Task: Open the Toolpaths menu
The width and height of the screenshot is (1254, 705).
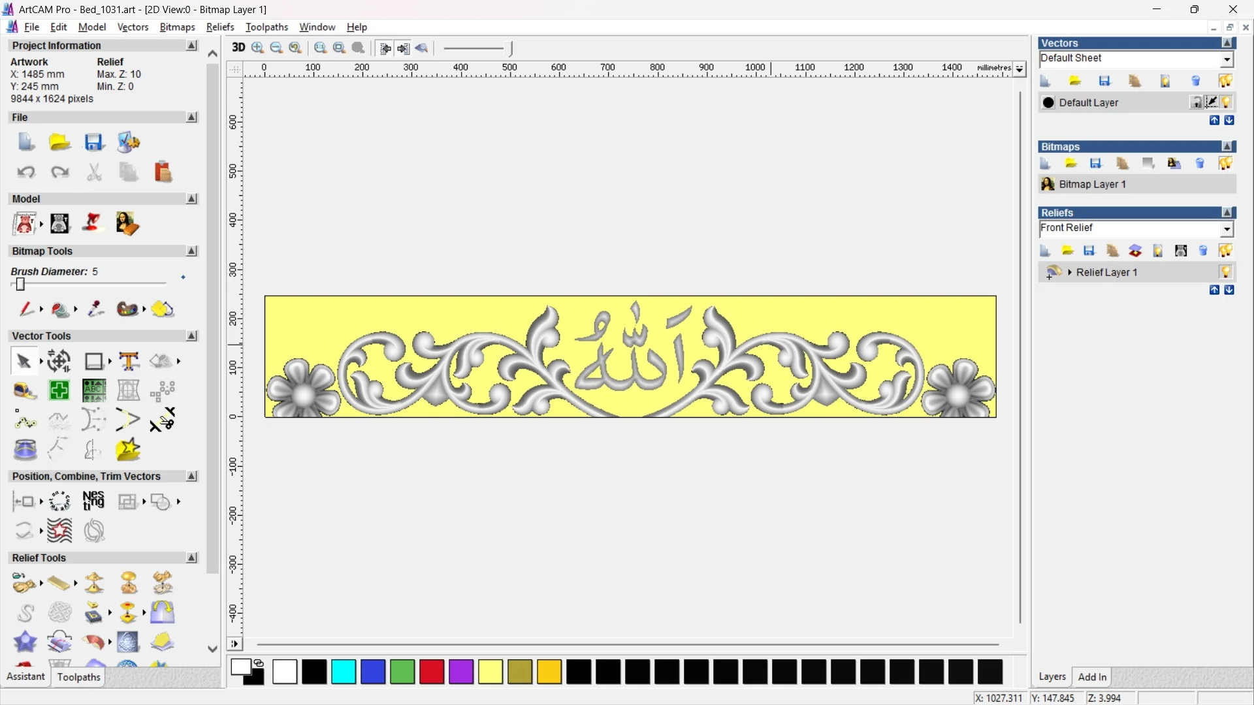Action: [x=266, y=27]
